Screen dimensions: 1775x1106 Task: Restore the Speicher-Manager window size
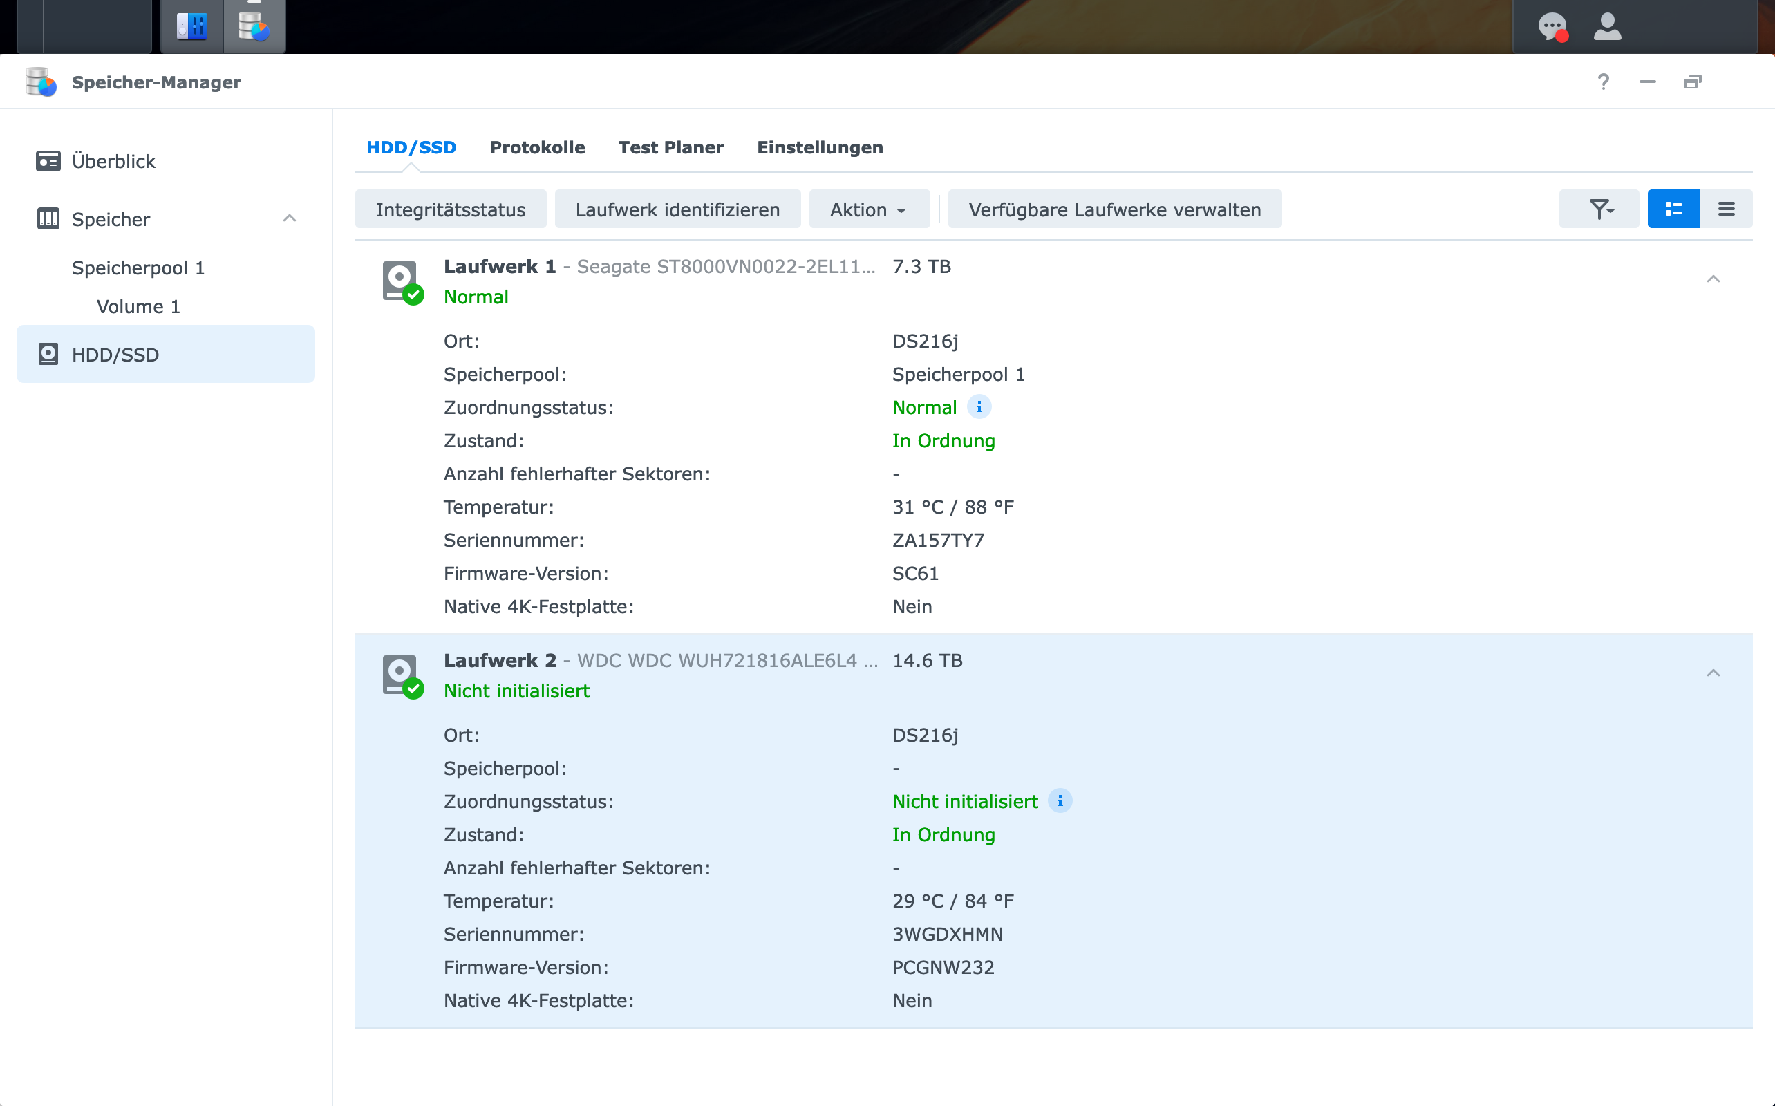pyautogui.click(x=1692, y=82)
